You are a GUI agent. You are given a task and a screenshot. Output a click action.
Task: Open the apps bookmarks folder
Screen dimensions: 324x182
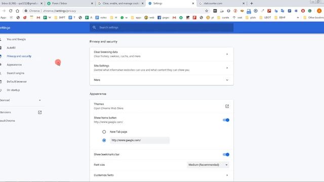136,18
